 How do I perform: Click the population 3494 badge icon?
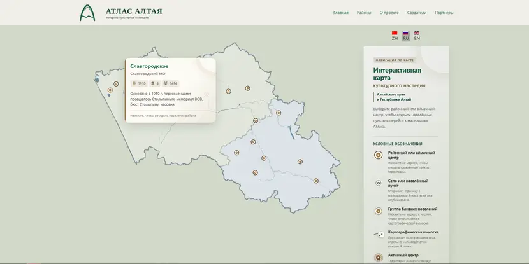pyautogui.click(x=166, y=83)
